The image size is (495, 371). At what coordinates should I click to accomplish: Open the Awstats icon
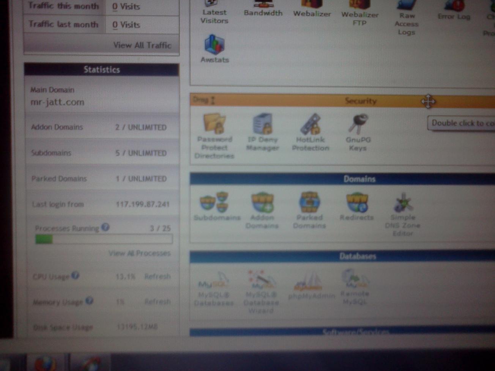[x=214, y=48]
